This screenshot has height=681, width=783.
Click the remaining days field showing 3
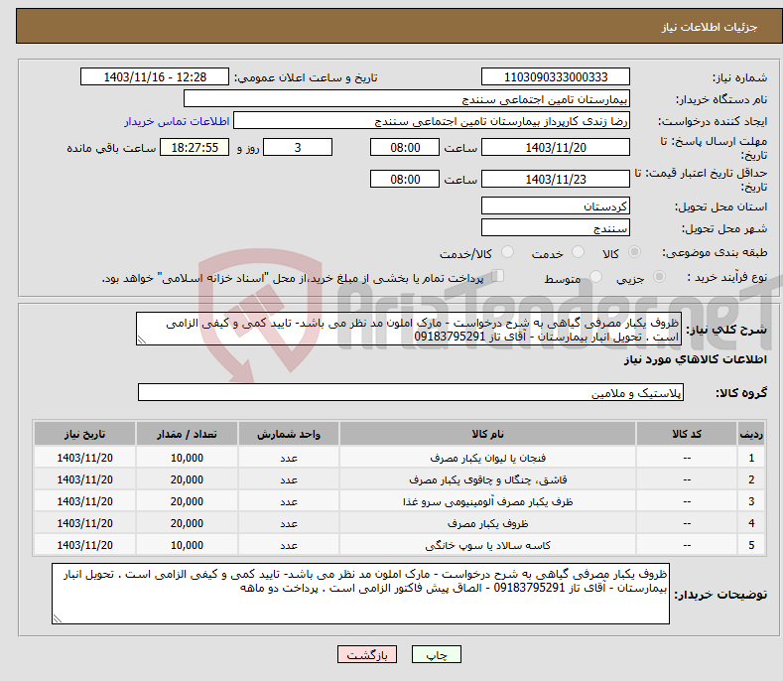coord(298,147)
